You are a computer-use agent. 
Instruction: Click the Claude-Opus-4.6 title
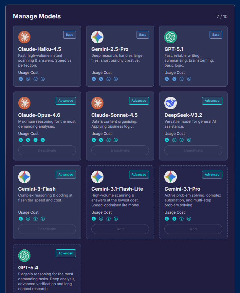coord(39,115)
